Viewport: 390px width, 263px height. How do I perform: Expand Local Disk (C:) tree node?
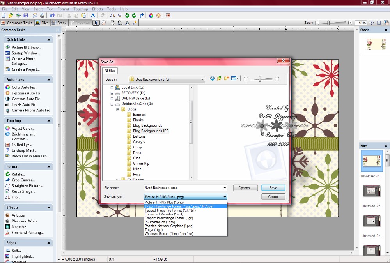point(112,88)
